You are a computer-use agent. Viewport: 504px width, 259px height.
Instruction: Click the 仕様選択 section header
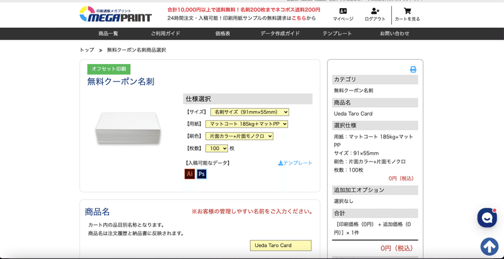[x=248, y=99]
